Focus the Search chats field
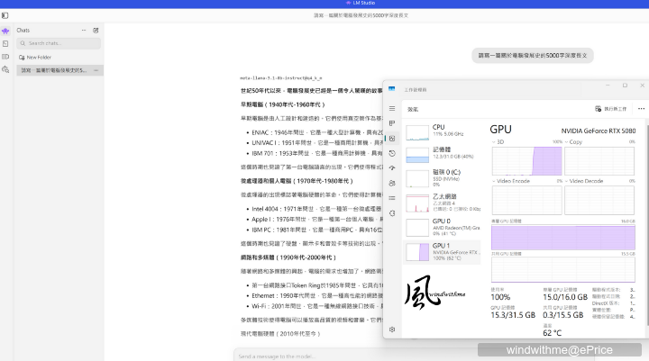649x361 pixels. 59,43
